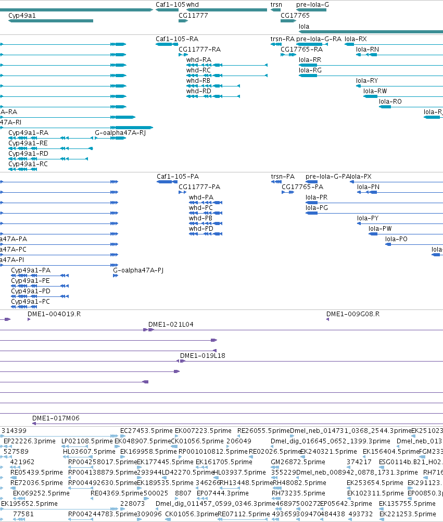Click transcript Cyp49a1-RE label
The height and width of the screenshot is (522, 443).
28,143
